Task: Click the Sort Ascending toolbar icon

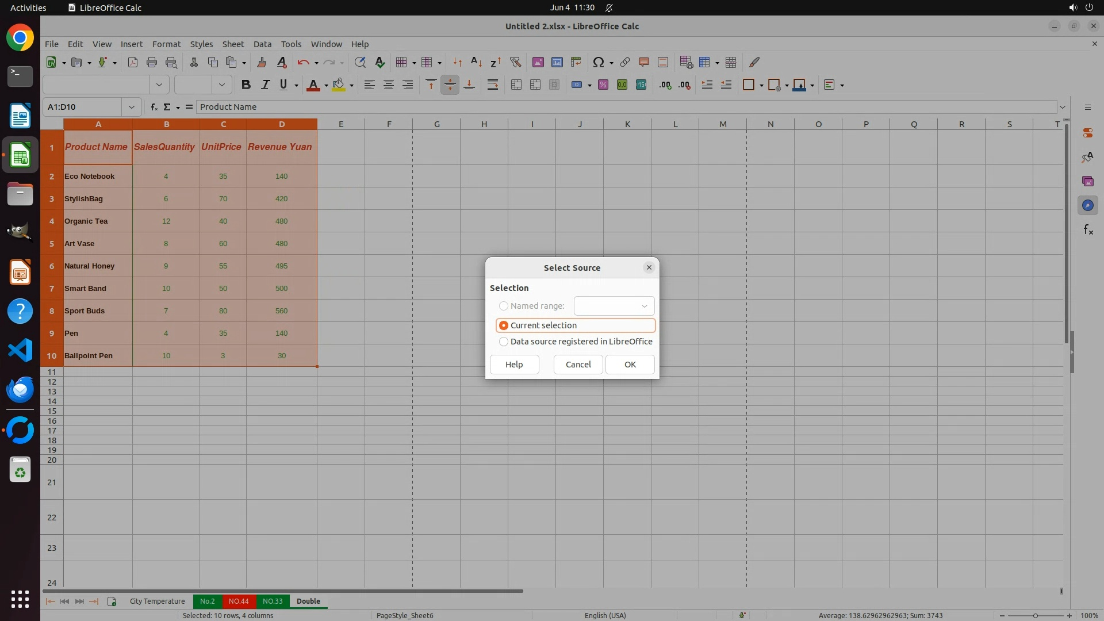Action: (476, 62)
